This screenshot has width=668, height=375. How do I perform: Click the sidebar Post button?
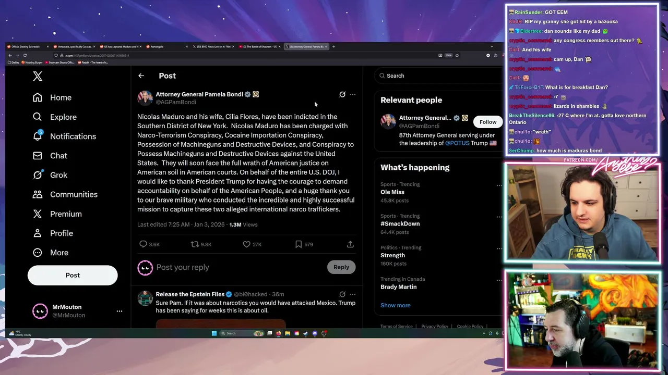point(73,275)
